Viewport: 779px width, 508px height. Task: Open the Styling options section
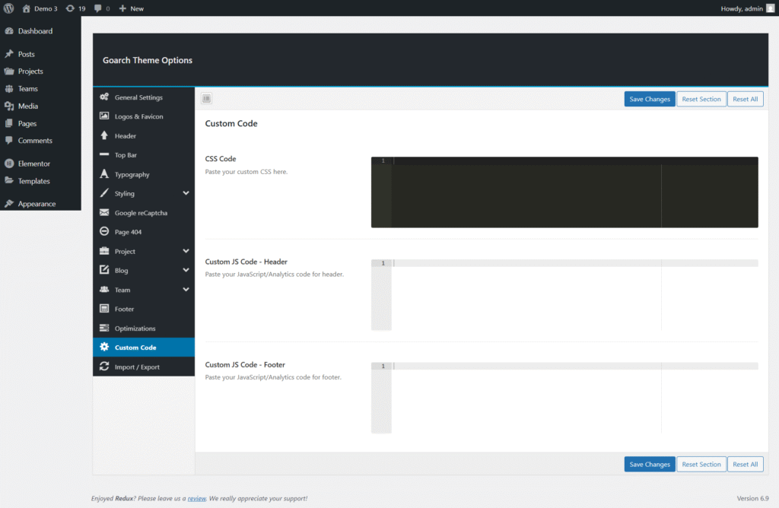point(144,193)
